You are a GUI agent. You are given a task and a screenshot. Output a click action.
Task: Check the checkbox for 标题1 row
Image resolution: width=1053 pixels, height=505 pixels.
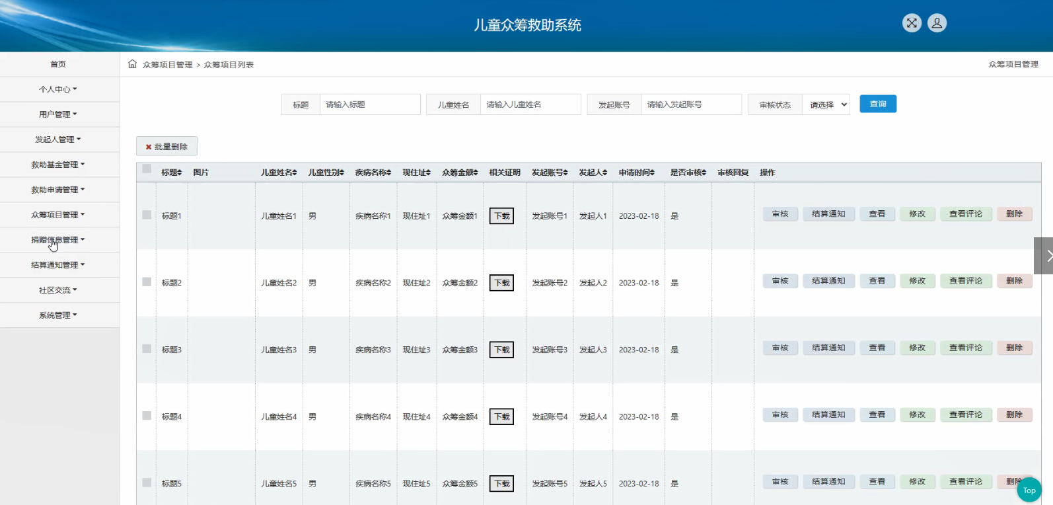147,215
